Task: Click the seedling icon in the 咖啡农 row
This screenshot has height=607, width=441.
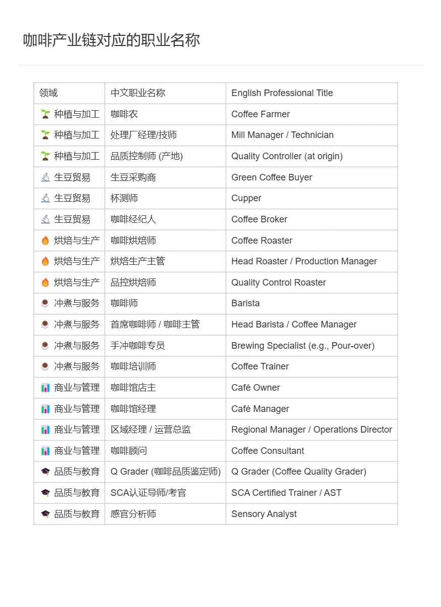Action: tap(45, 114)
